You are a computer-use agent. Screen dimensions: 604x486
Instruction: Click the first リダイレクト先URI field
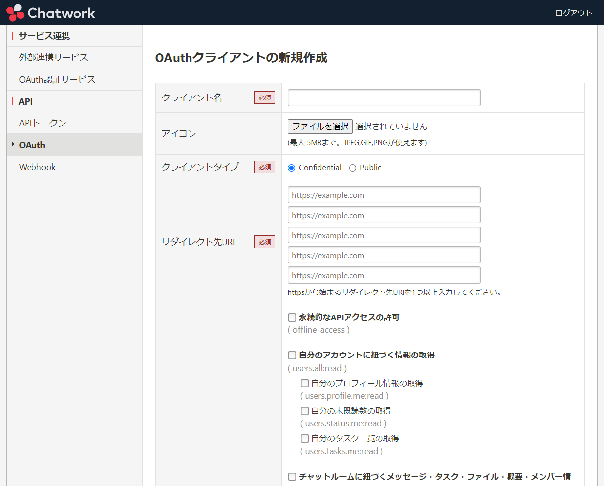tap(384, 195)
